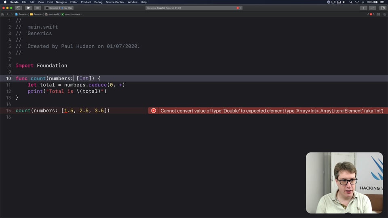The width and height of the screenshot is (388, 218).
Task: Choose the Generics scheme in toolbar
Action: coord(52,8)
